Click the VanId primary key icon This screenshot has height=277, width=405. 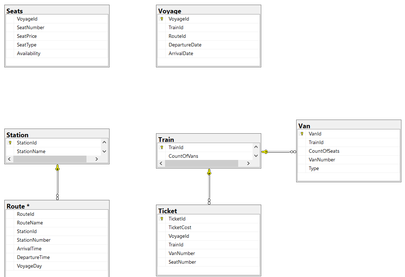point(302,134)
